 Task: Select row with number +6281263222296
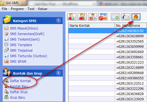[x=108, y=89]
